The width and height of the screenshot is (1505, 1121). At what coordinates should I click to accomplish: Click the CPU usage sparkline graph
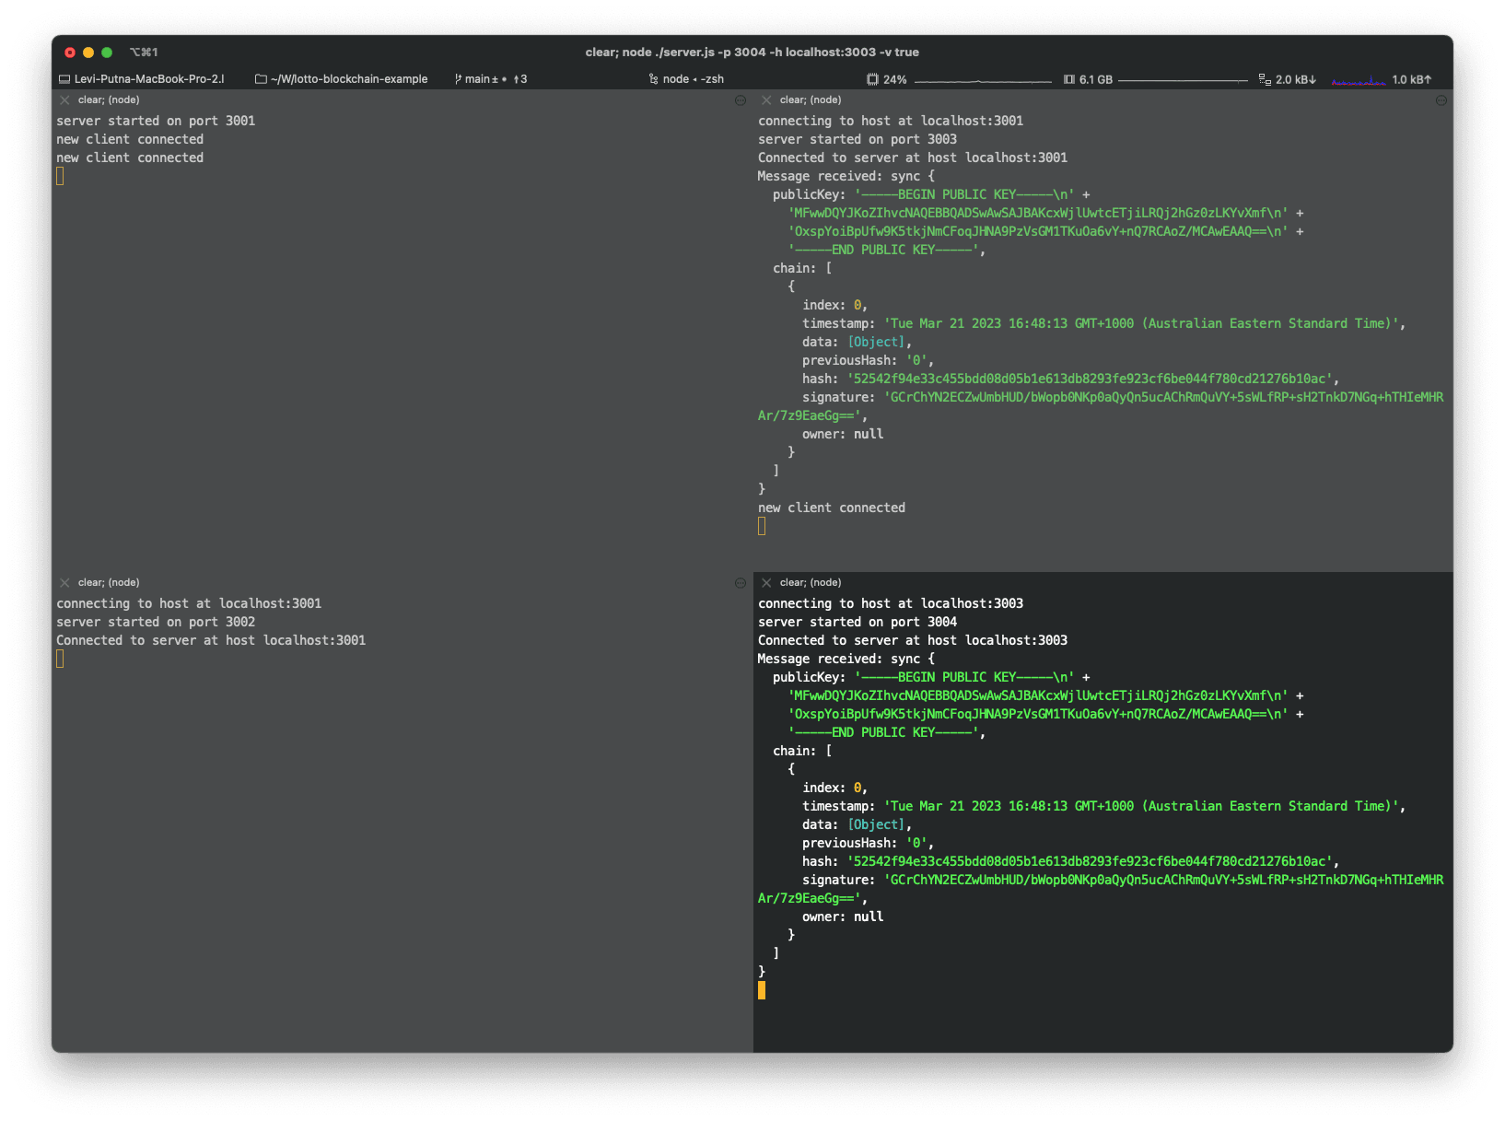point(983,81)
